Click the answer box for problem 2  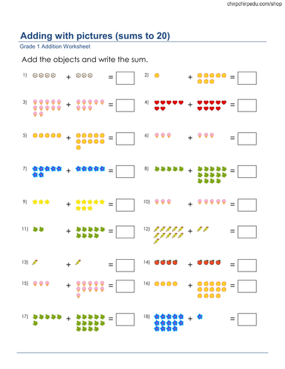point(247,78)
